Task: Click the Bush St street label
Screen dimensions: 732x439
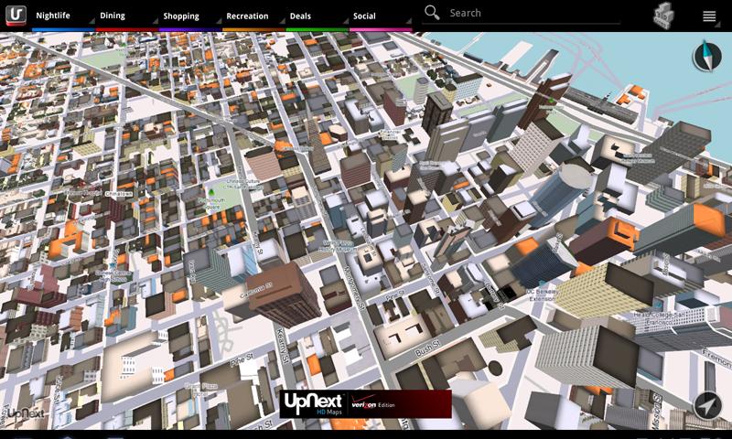Action: click(426, 349)
